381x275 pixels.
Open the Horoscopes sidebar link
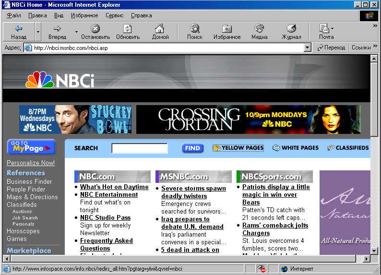tap(23, 231)
